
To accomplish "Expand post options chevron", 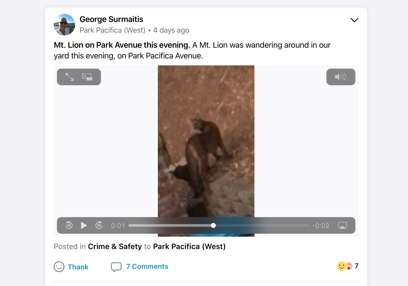I will click(x=354, y=20).
